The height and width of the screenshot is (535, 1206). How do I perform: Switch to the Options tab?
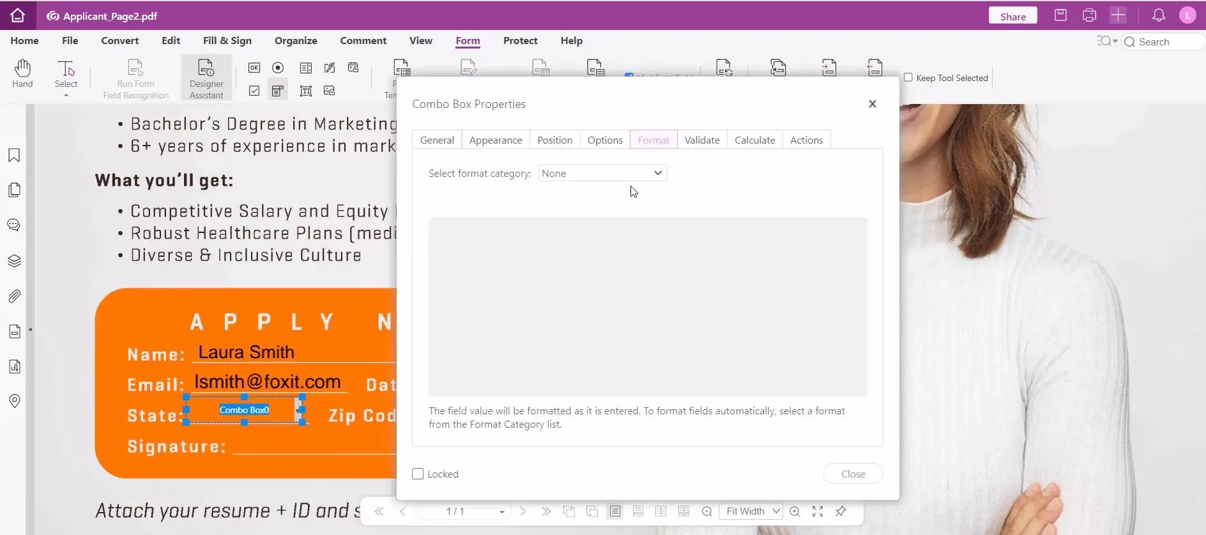(605, 140)
